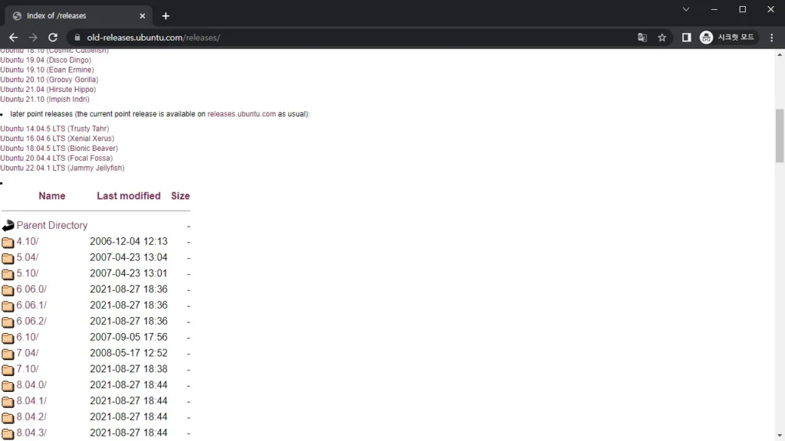Click the folder icon for 4.10/
This screenshot has width=785, height=441.
click(x=8, y=243)
